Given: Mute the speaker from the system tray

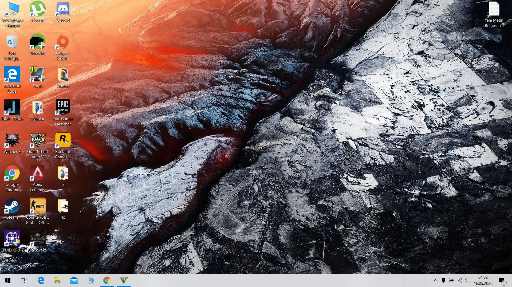Looking at the screenshot, I should coord(467,280).
